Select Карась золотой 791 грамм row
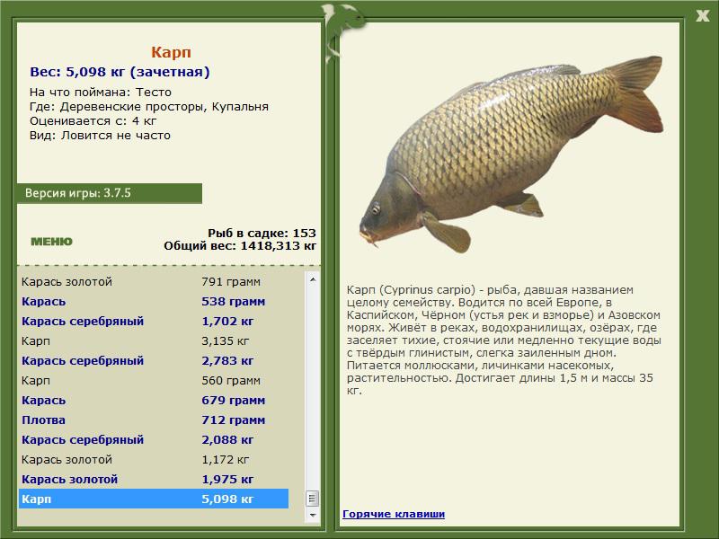Viewport: 719px width, 539px height. point(154,281)
